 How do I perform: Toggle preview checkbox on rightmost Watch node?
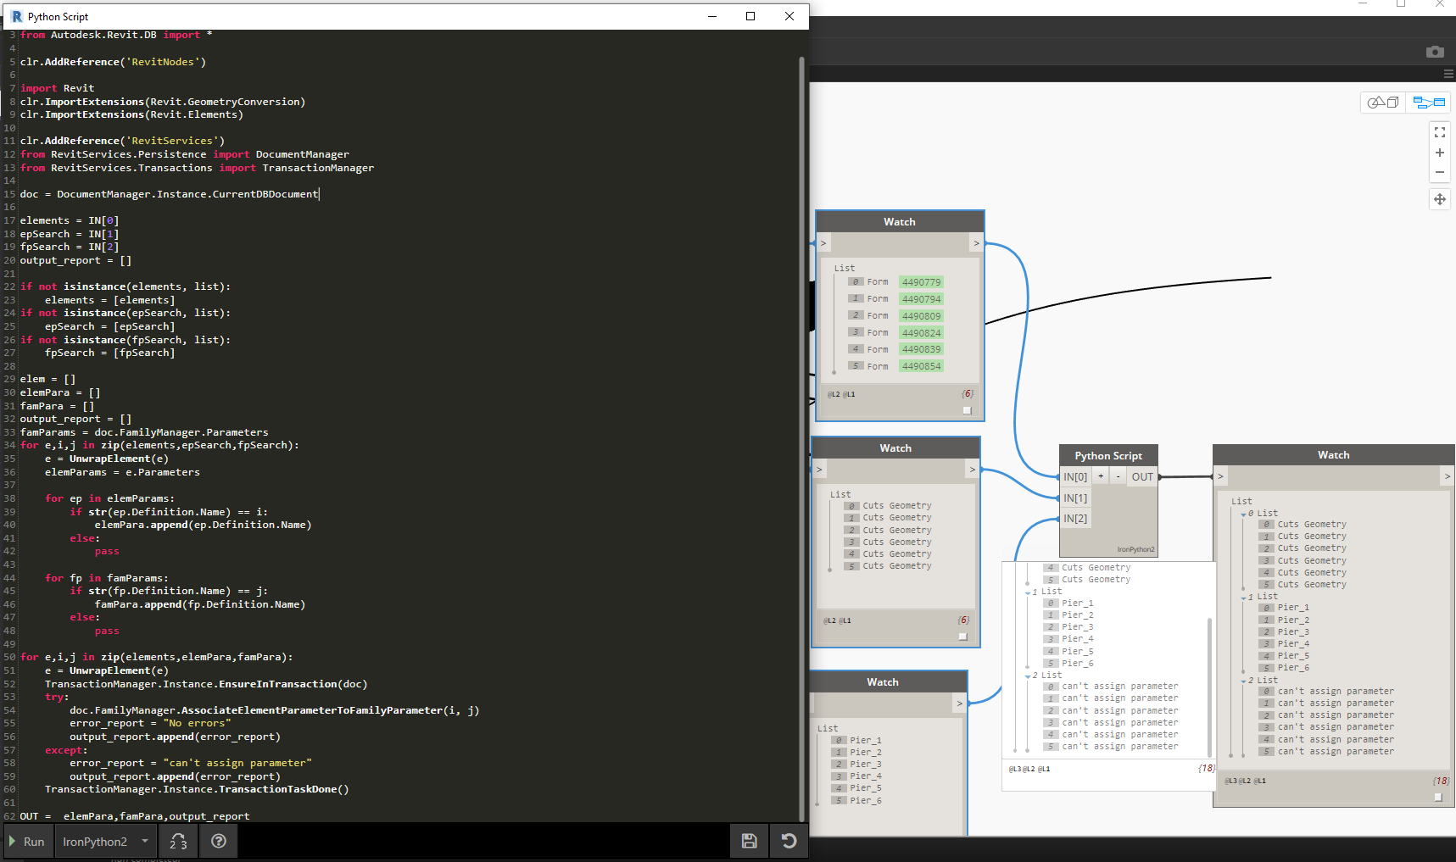(1438, 796)
